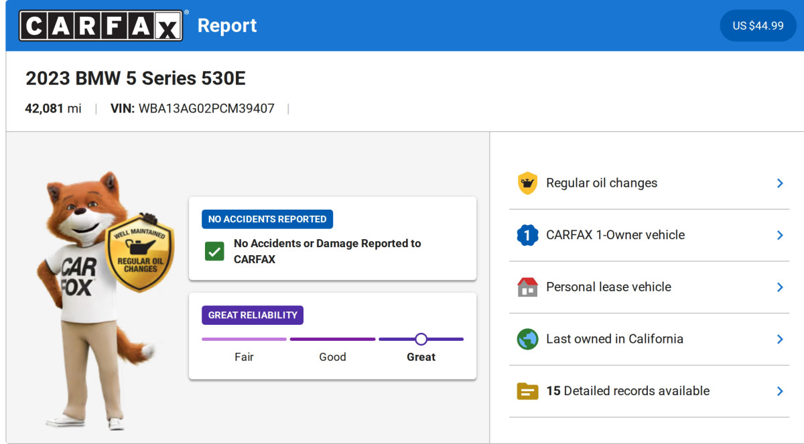Click the oil can shield icon

527,183
